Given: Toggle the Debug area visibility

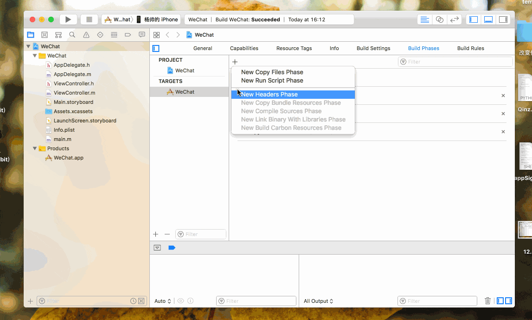Looking at the screenshot, I should [x=488, y=19].
